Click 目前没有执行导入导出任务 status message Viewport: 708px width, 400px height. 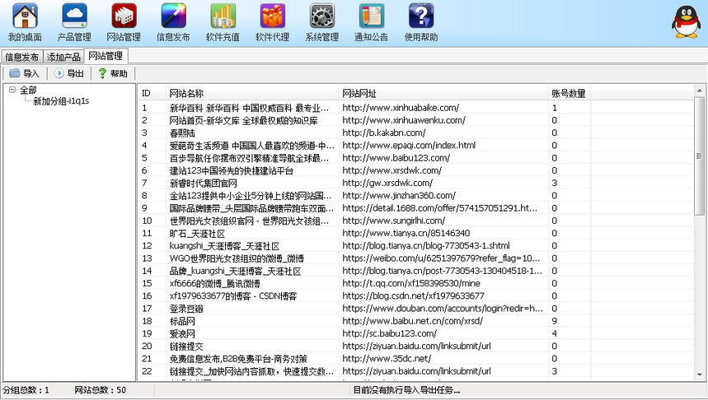(x=406, y=390)
